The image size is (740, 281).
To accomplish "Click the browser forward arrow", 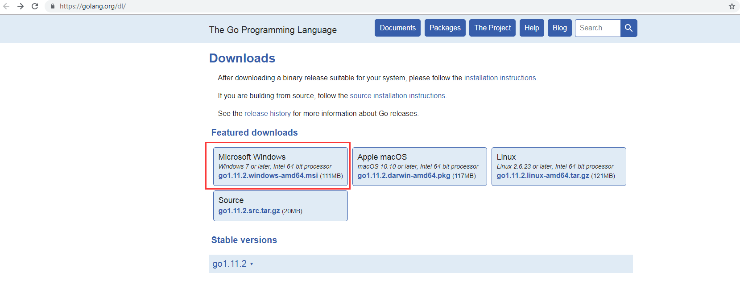I will pos(21,6).
